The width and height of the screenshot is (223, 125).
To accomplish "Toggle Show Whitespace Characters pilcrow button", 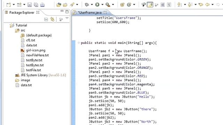I will 169,5.
